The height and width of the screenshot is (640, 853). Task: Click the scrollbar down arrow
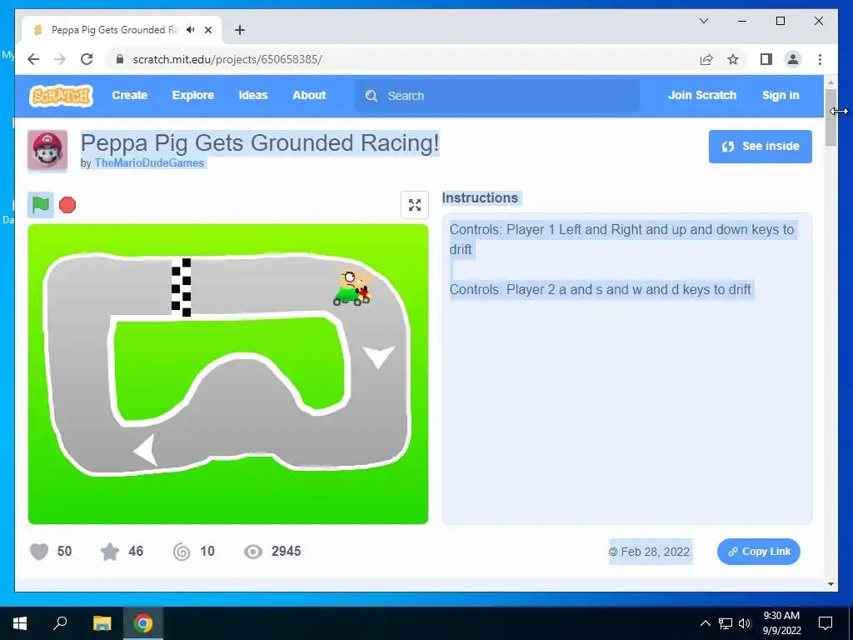tap(831, 584)
